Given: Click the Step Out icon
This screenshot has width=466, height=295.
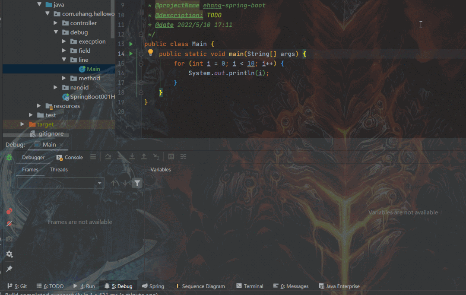Looking at the screenshot, I should click(x=144, y=156).
